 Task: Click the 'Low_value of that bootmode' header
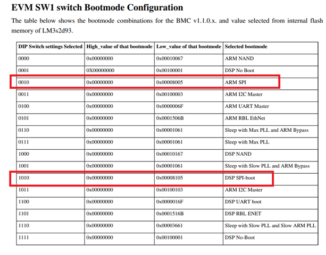click(x=189, y=47)
